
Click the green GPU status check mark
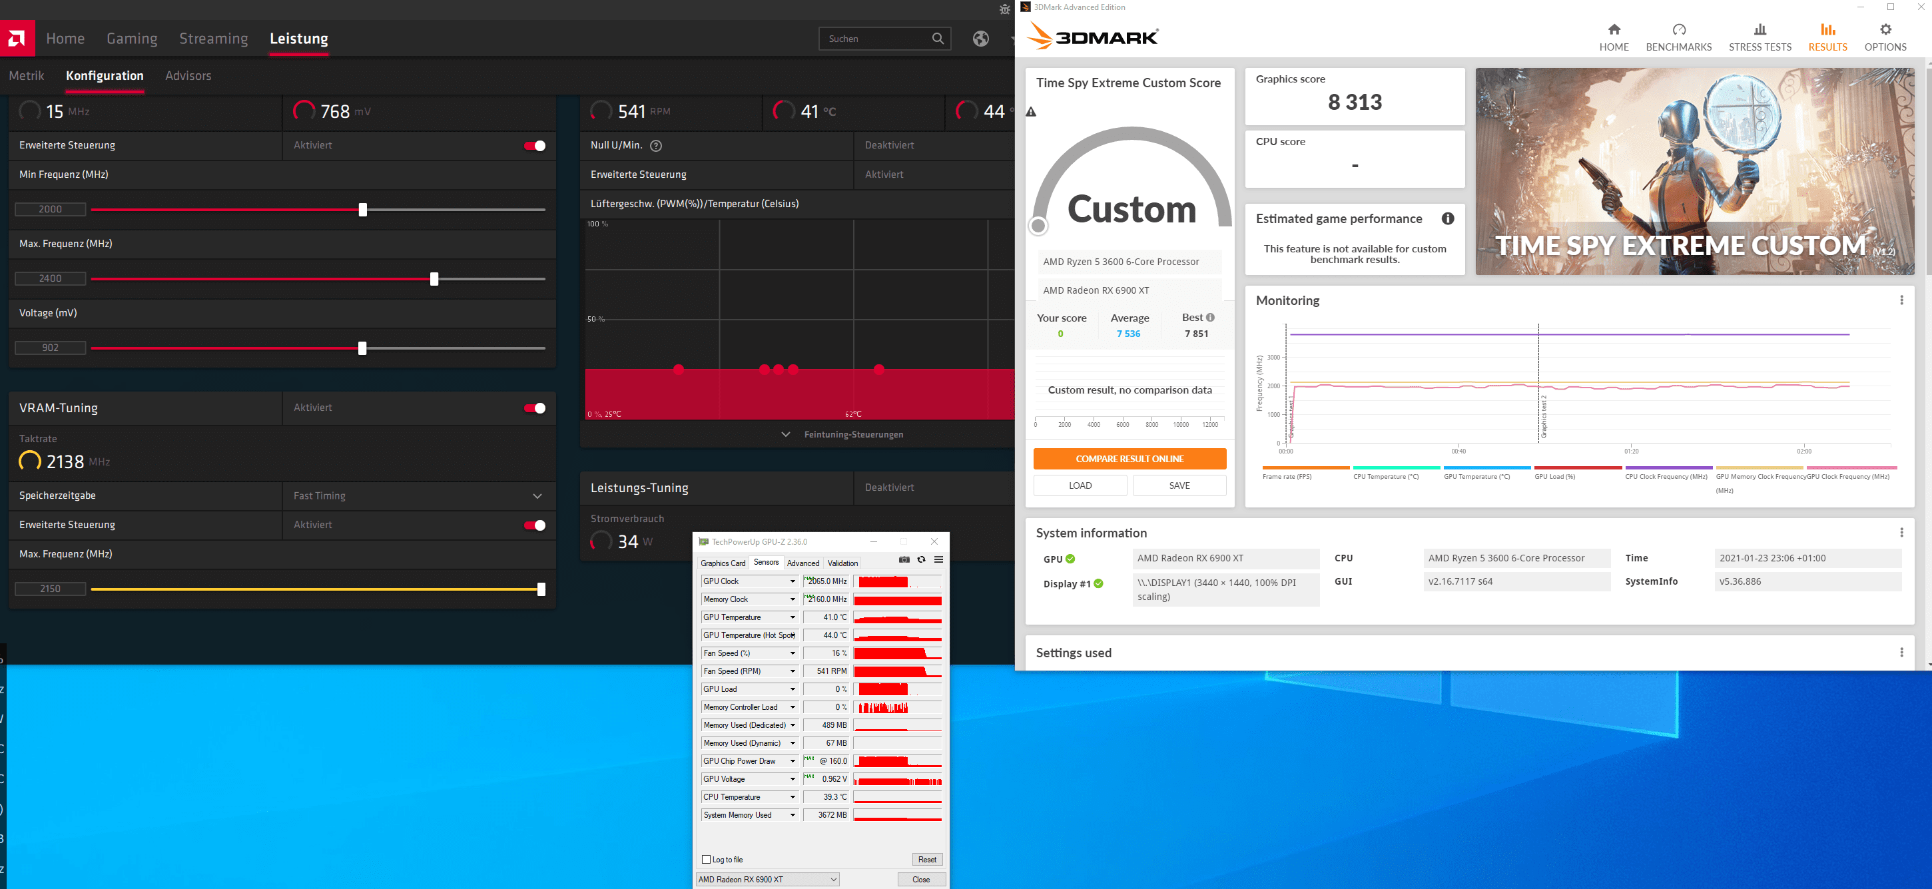[1070, 559]
